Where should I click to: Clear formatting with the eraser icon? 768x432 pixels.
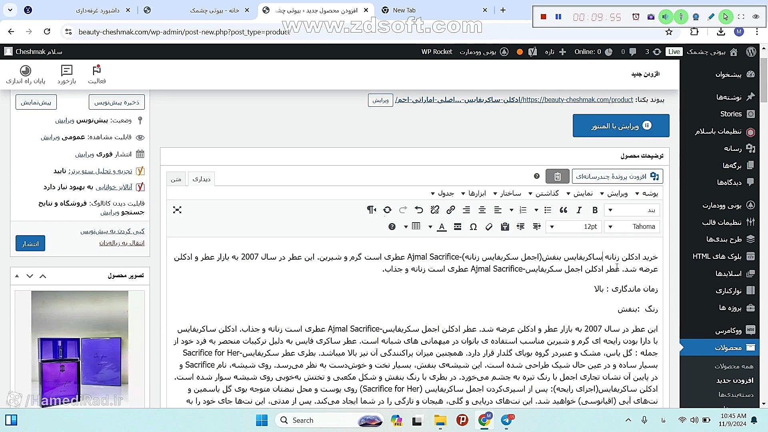(489, 227)
